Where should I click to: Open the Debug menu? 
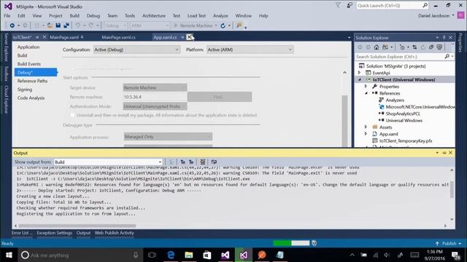93,16
